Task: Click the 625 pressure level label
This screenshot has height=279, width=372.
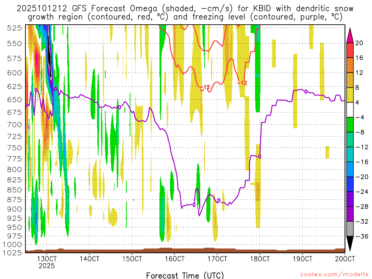Action: click(15, 86)
